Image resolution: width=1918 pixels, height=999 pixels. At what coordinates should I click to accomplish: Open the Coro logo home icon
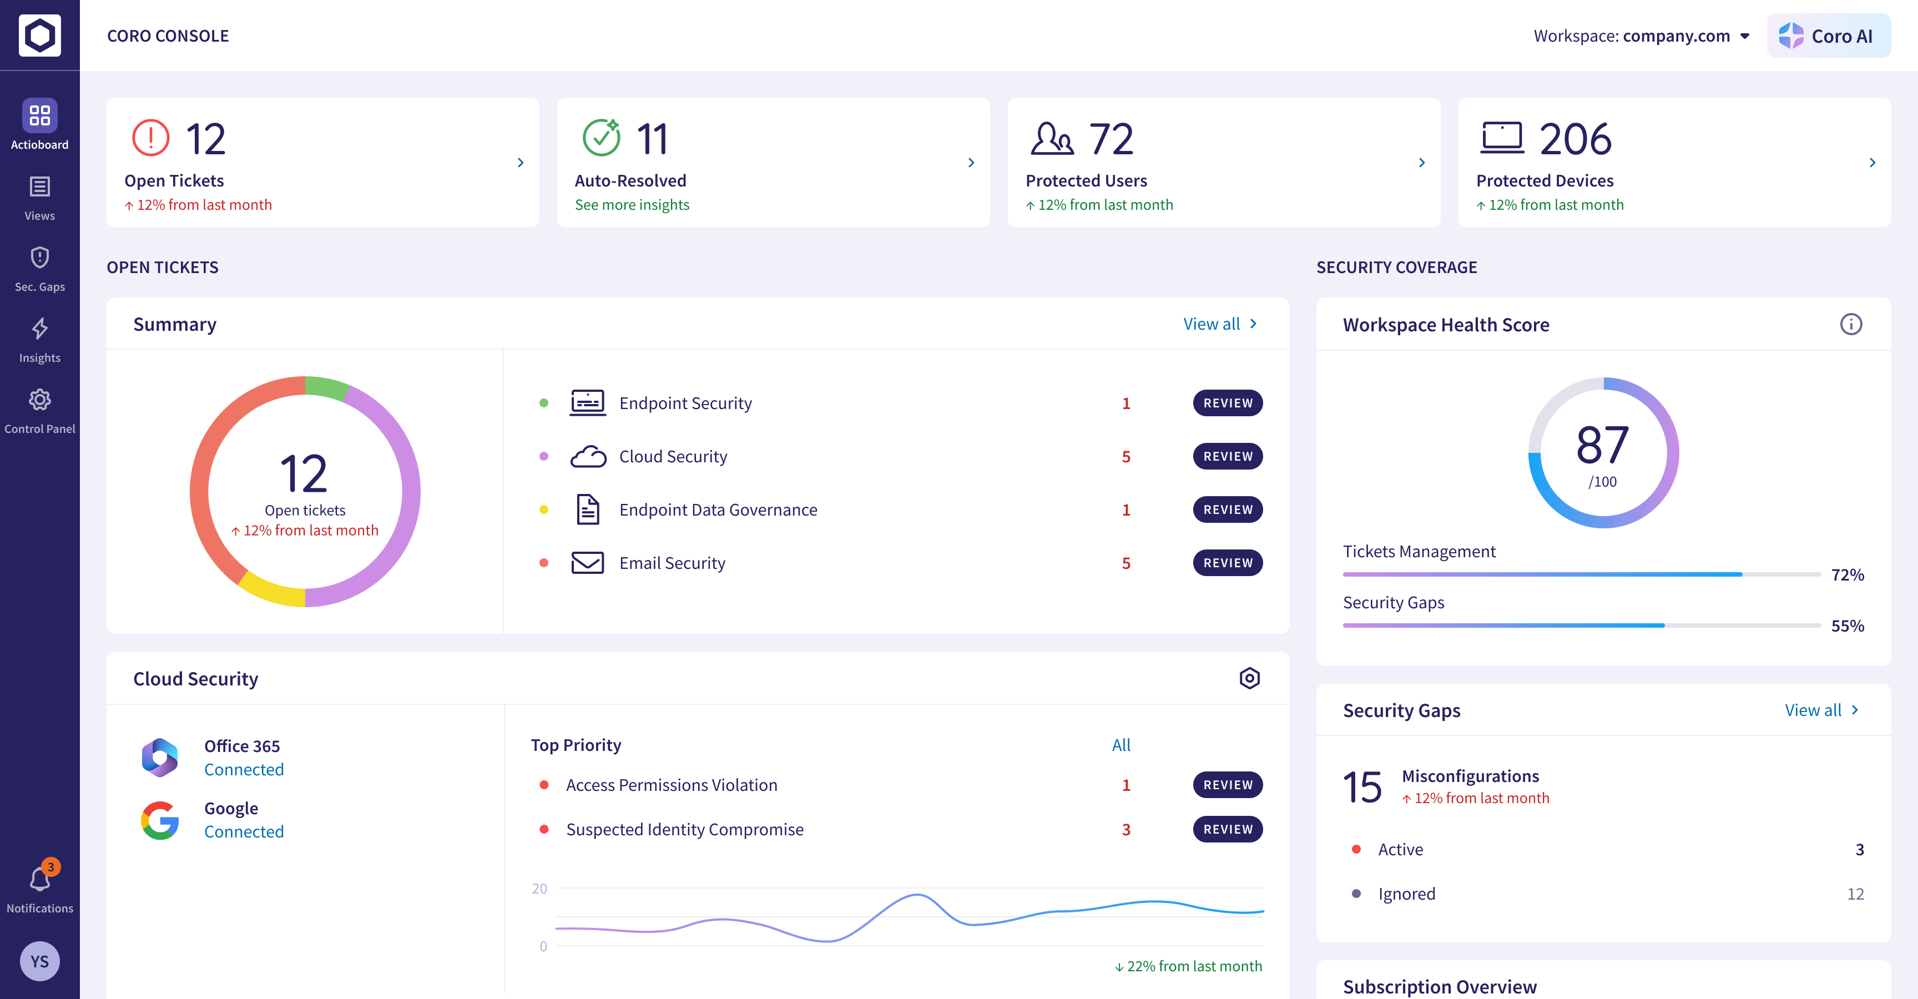click(39, 35)
